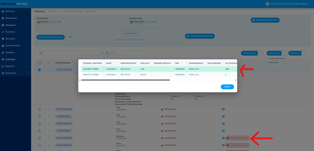
Task: Click warning icon on Randazzo 2 differences
Action: [x=162, y=138]
